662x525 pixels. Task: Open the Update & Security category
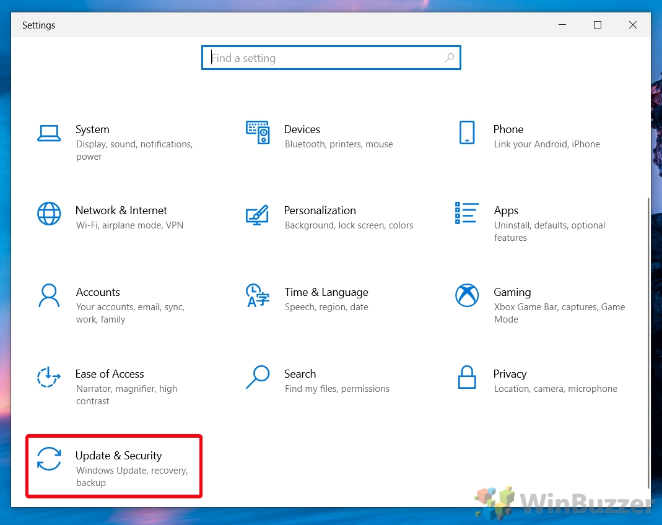(x=113, y=466)
